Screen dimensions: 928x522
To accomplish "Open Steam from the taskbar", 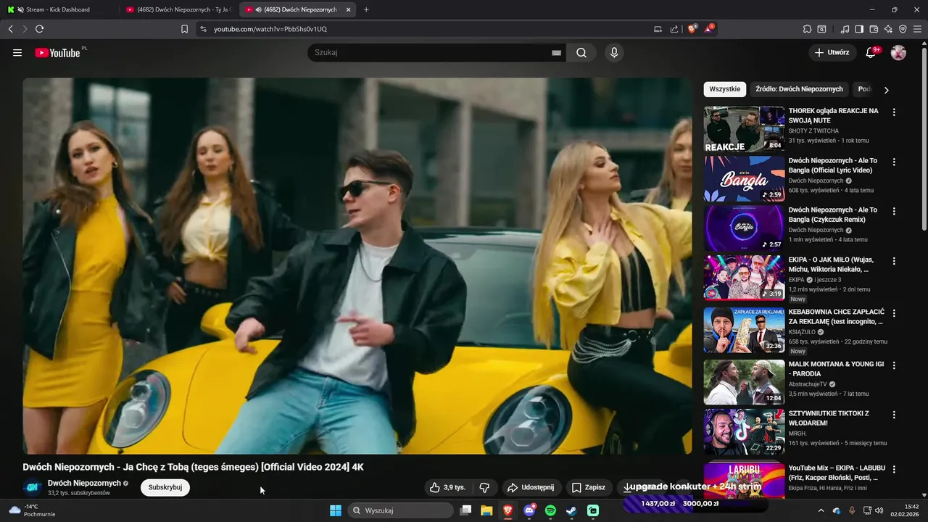I will pyautogui.click(x=571, y=510).
